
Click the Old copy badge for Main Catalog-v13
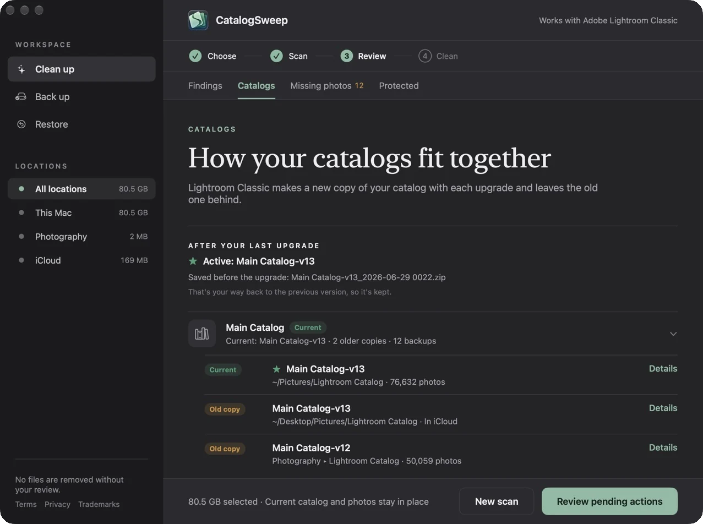225,410
